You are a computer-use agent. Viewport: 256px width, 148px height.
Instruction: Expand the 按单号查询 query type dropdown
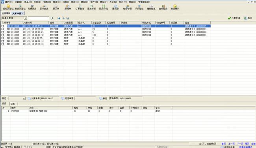pos(25,18)
